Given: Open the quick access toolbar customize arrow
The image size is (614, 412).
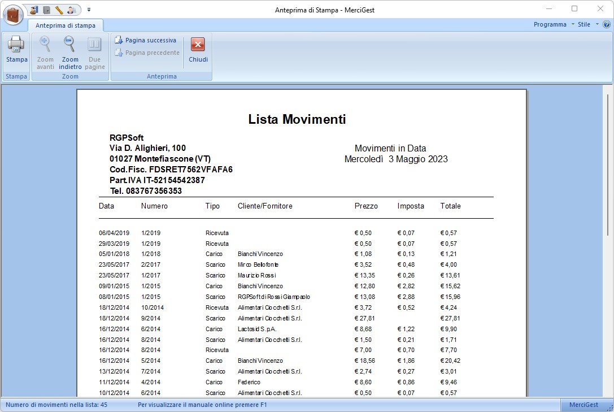Looking at the screenshot, I should [89, 10].
